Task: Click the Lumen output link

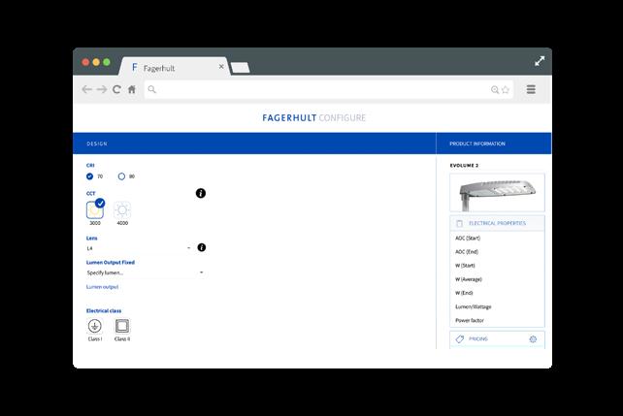Action: click(103, 287)
